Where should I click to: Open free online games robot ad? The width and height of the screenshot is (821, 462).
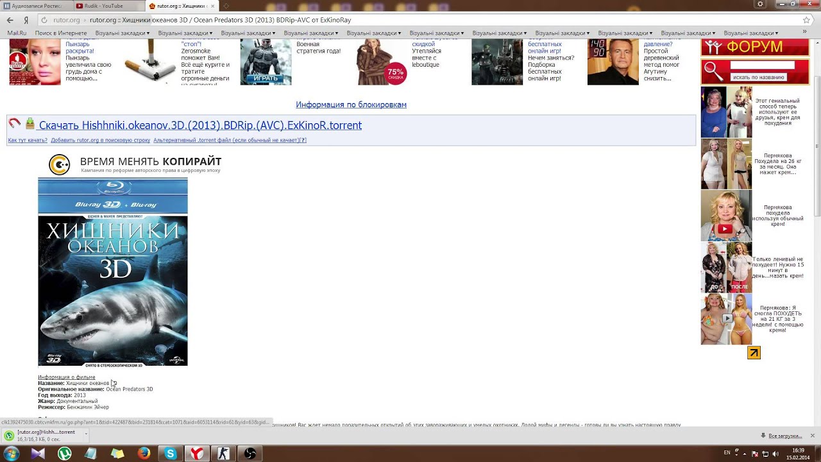point(497,62)
